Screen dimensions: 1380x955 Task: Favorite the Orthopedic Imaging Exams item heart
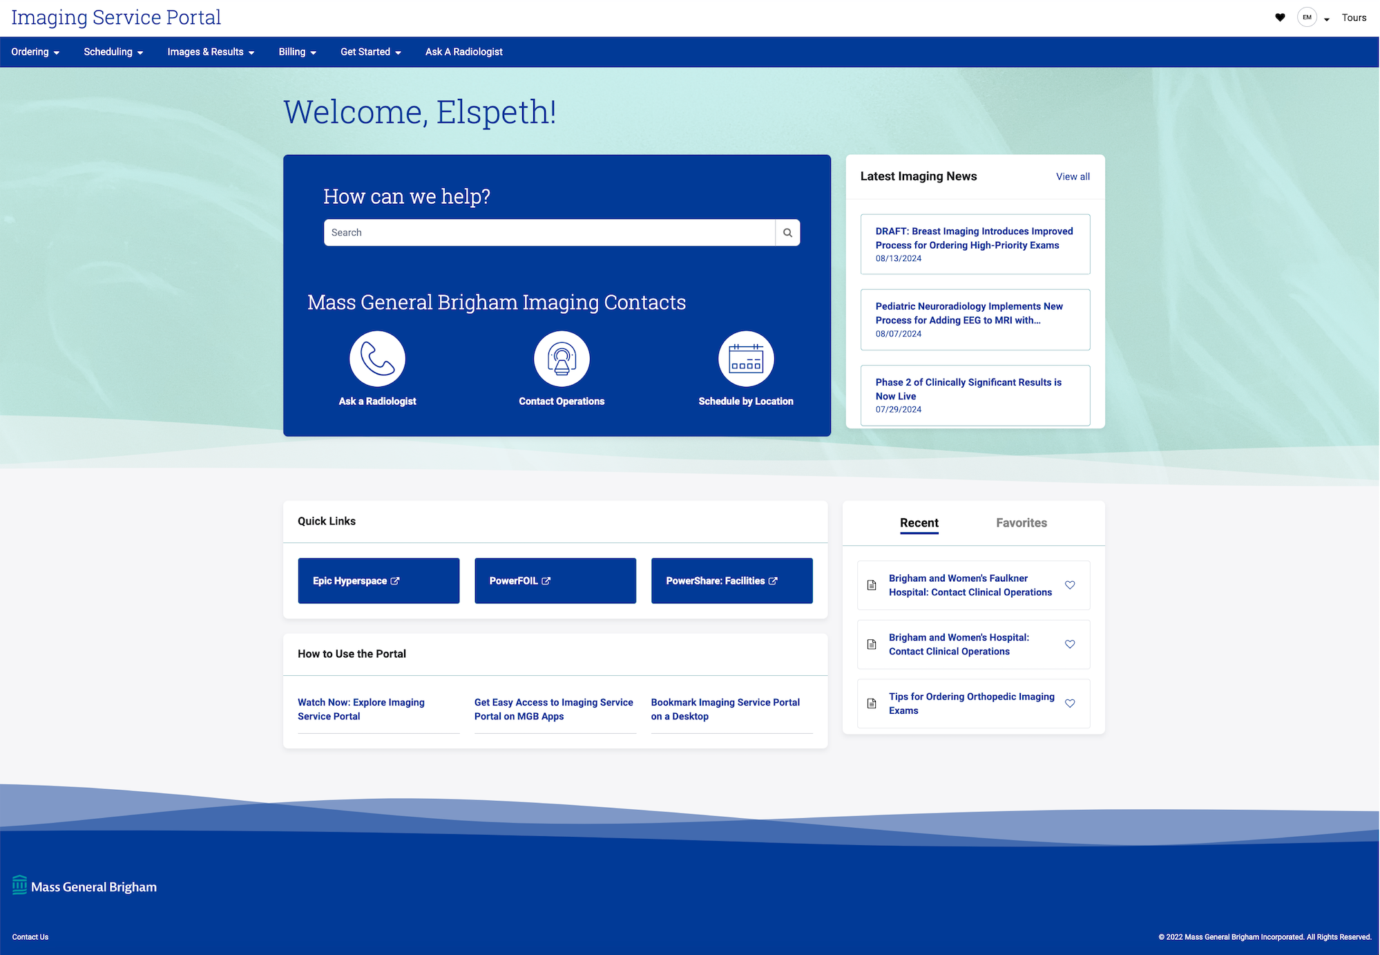(1070, 703)
